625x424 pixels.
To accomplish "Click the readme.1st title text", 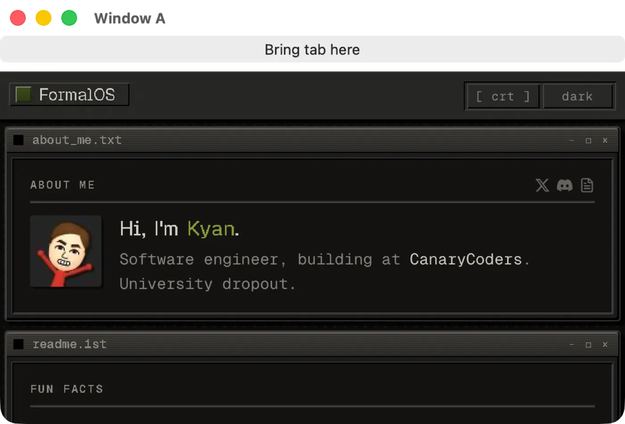I will coord(70,344).
